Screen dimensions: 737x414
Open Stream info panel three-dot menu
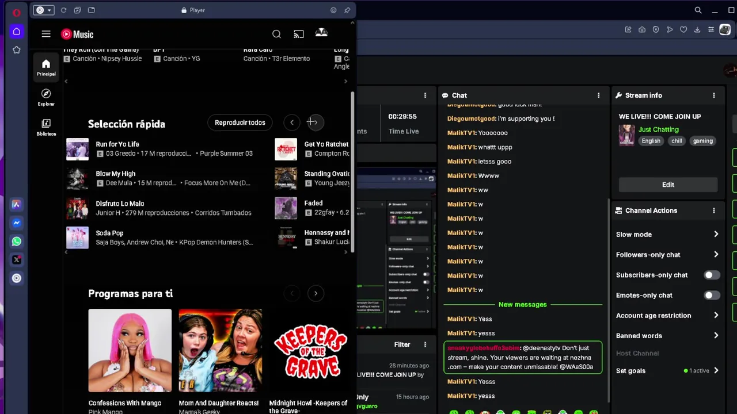pos(713,95)
